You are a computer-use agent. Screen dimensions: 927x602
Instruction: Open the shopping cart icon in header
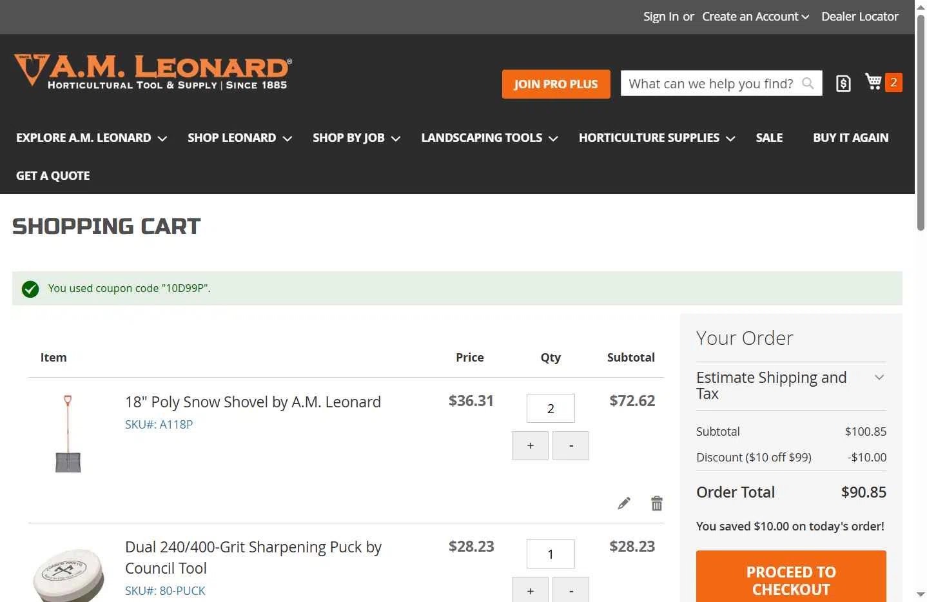click(873, 82)
